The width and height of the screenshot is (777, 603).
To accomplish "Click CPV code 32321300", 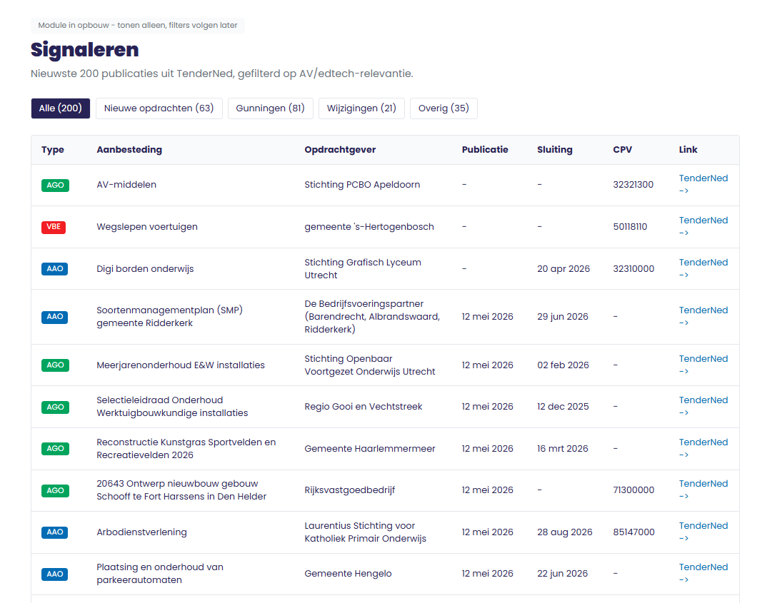I will click(x=633, y=185).
